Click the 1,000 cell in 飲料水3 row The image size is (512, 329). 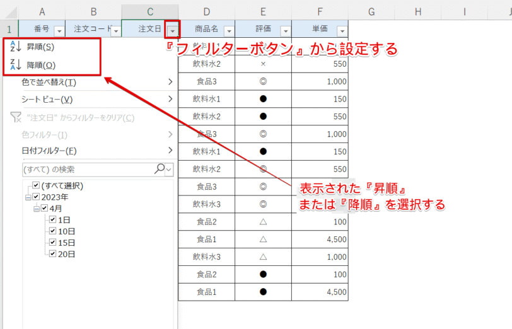point(320,257)
